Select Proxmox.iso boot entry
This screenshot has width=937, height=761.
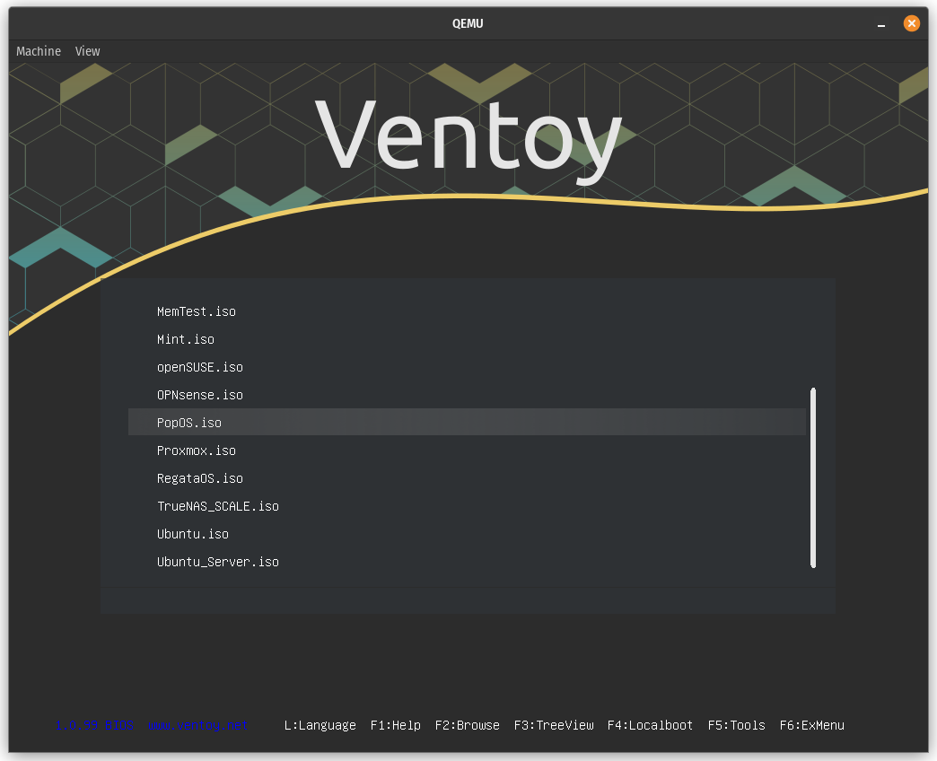(467, 450)
